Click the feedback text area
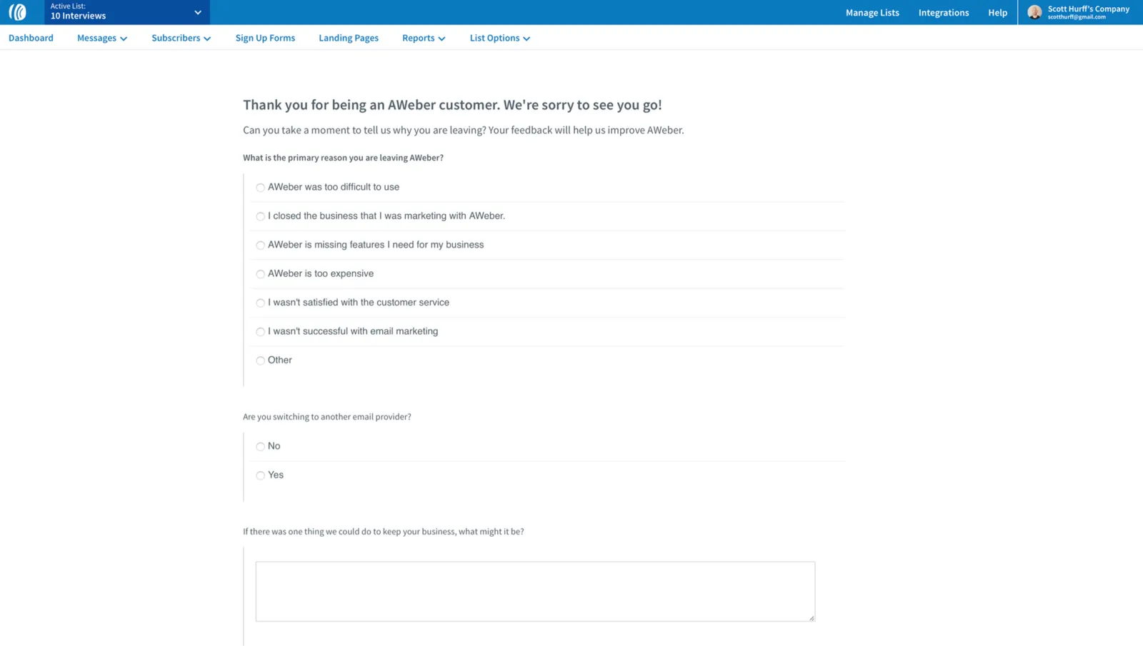The height and width of the screenshot is (646, 1143). (x=535, y=591)
